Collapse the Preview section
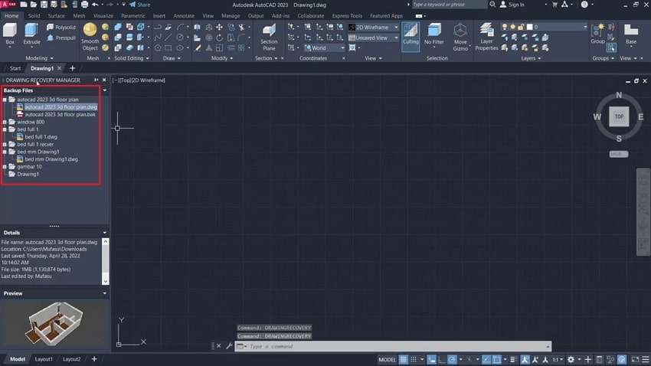This screenshot has width=651, height=366. [x=105, y=293]
